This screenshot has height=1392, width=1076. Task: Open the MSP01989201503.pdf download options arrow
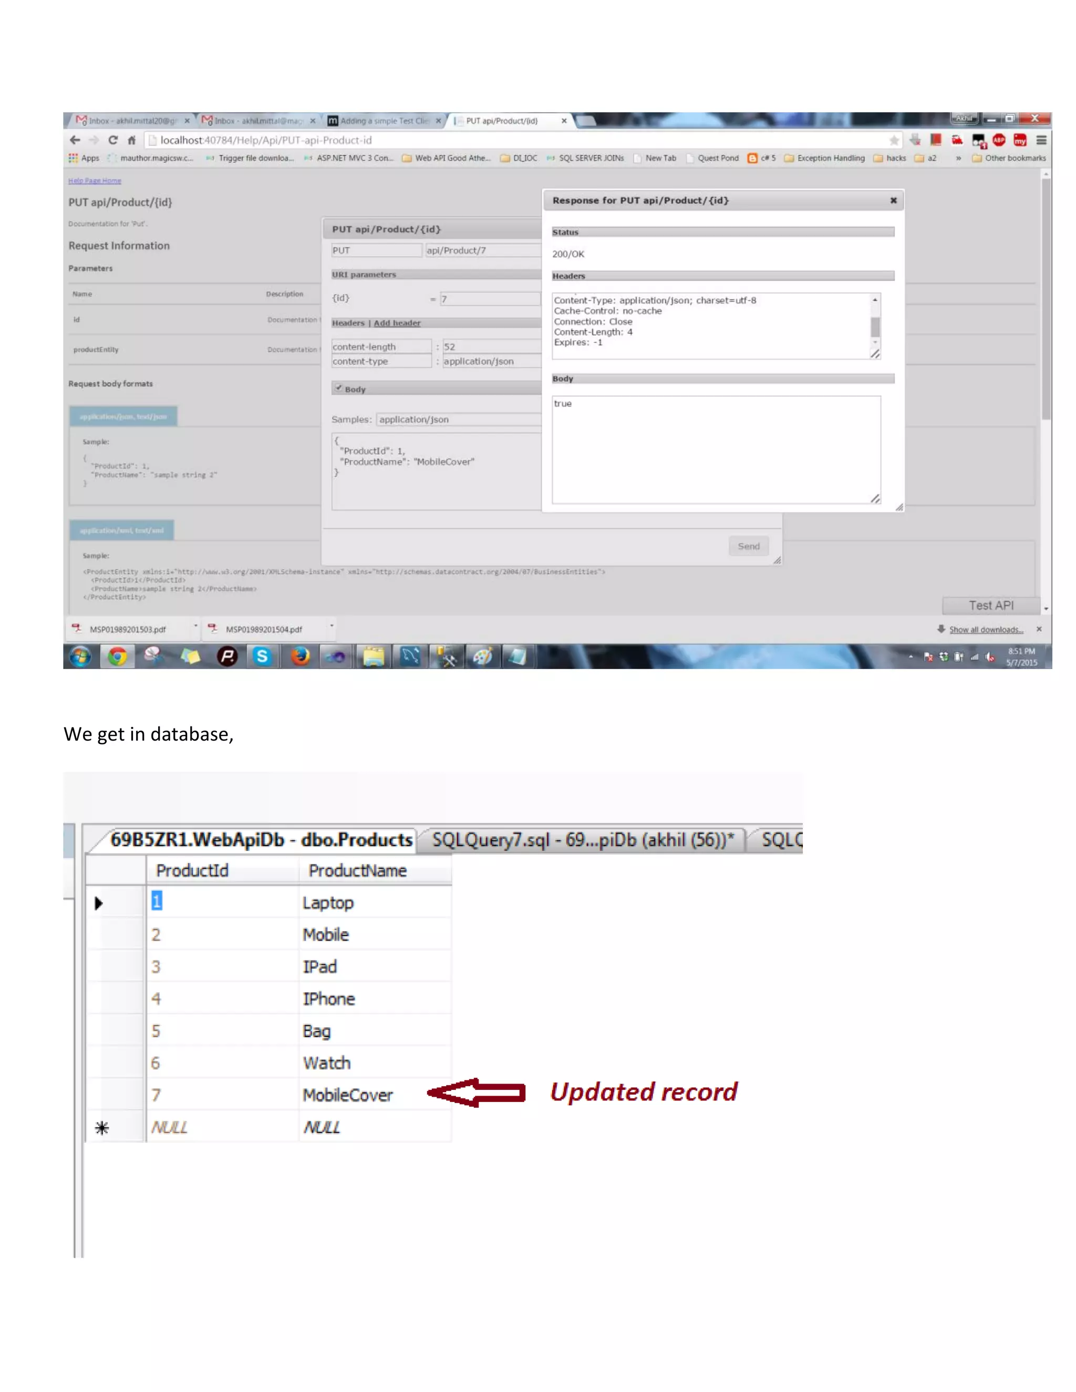pyautogui.click(x=195, y=627)
